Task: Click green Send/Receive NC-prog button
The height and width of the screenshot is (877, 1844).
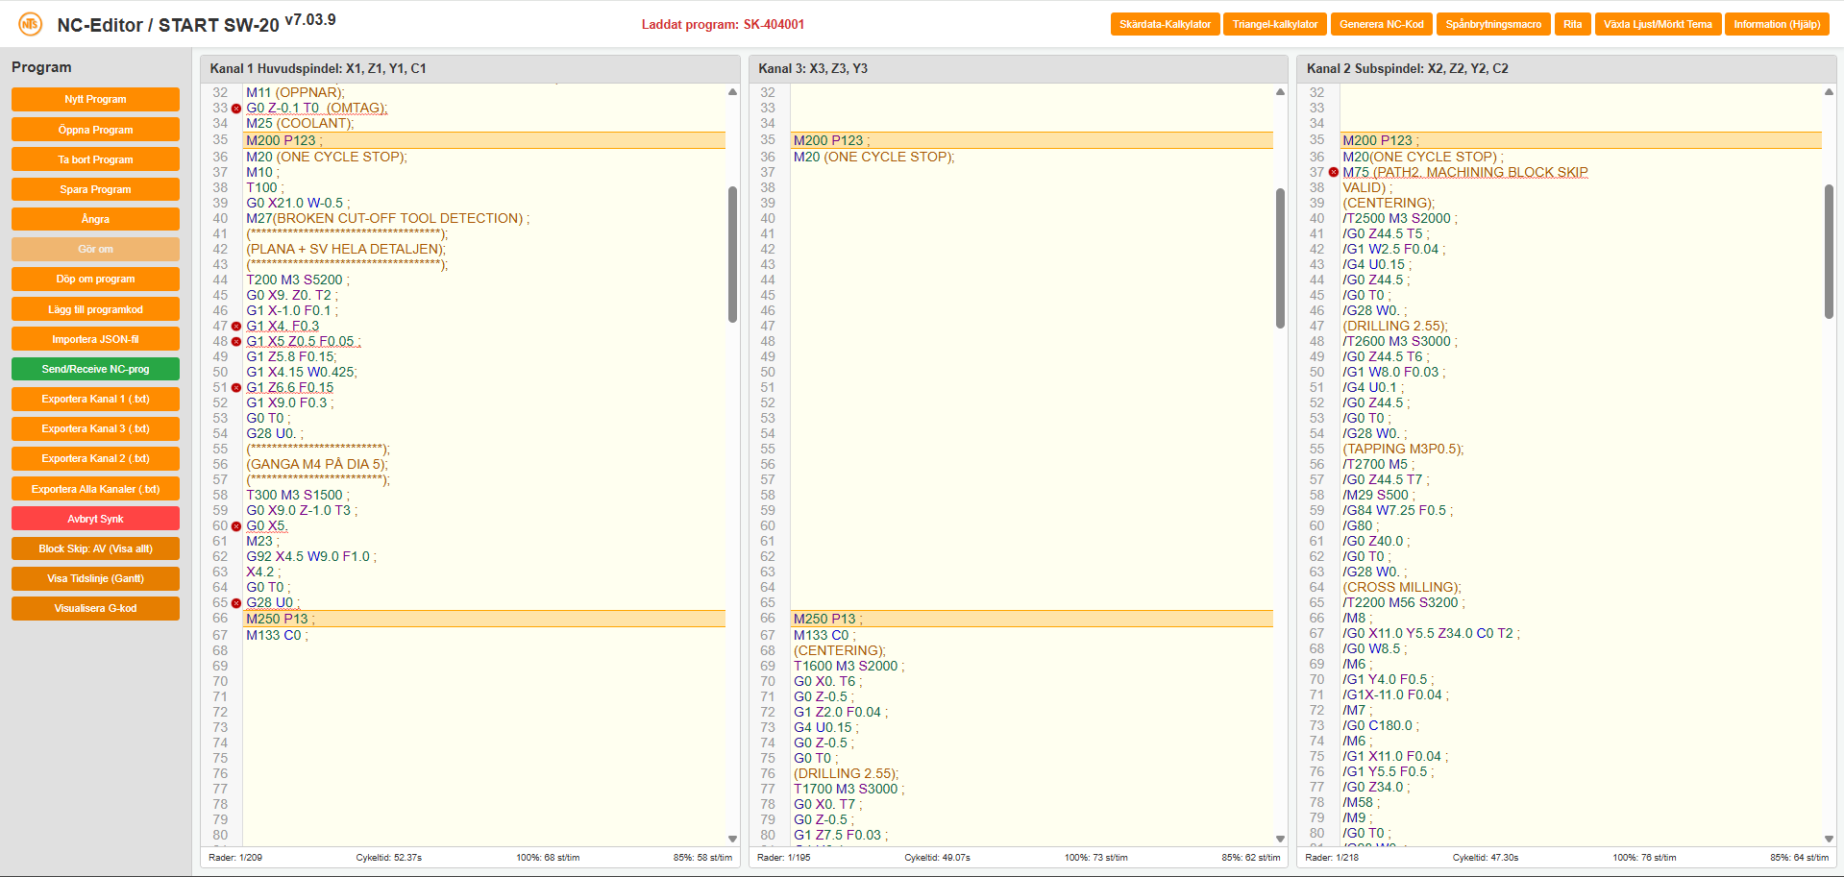Action: tap(95, 369)
